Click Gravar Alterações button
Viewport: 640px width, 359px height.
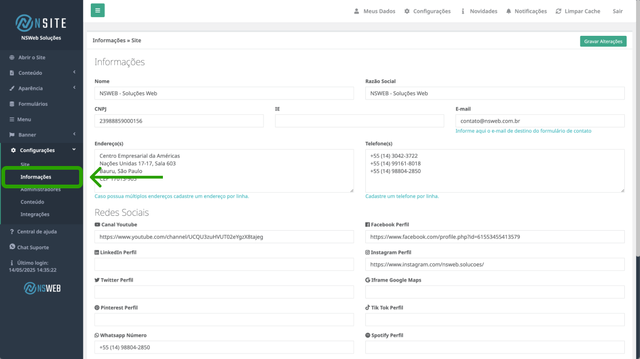click(603, 41)
